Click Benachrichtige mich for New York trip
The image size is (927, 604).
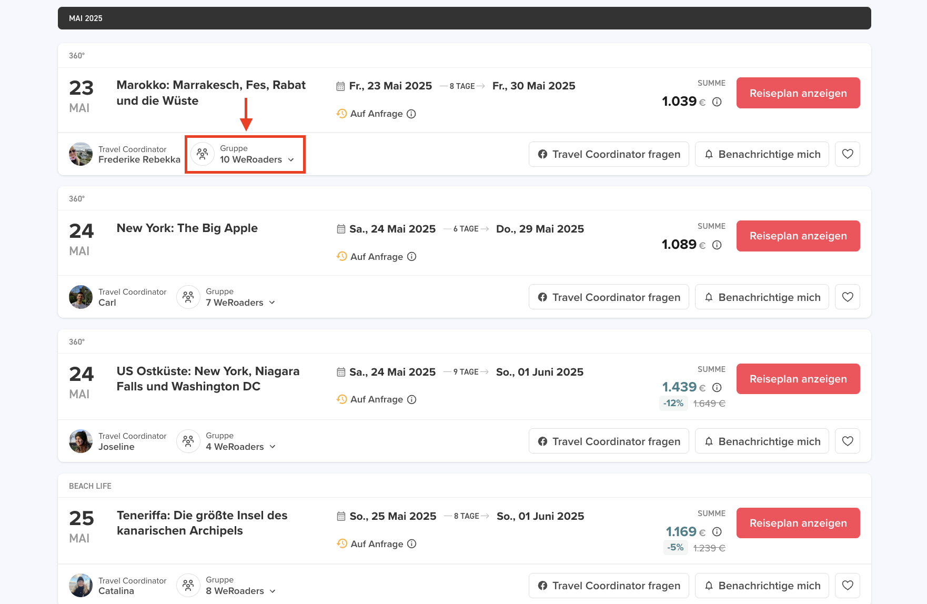(x=761, y=297)
